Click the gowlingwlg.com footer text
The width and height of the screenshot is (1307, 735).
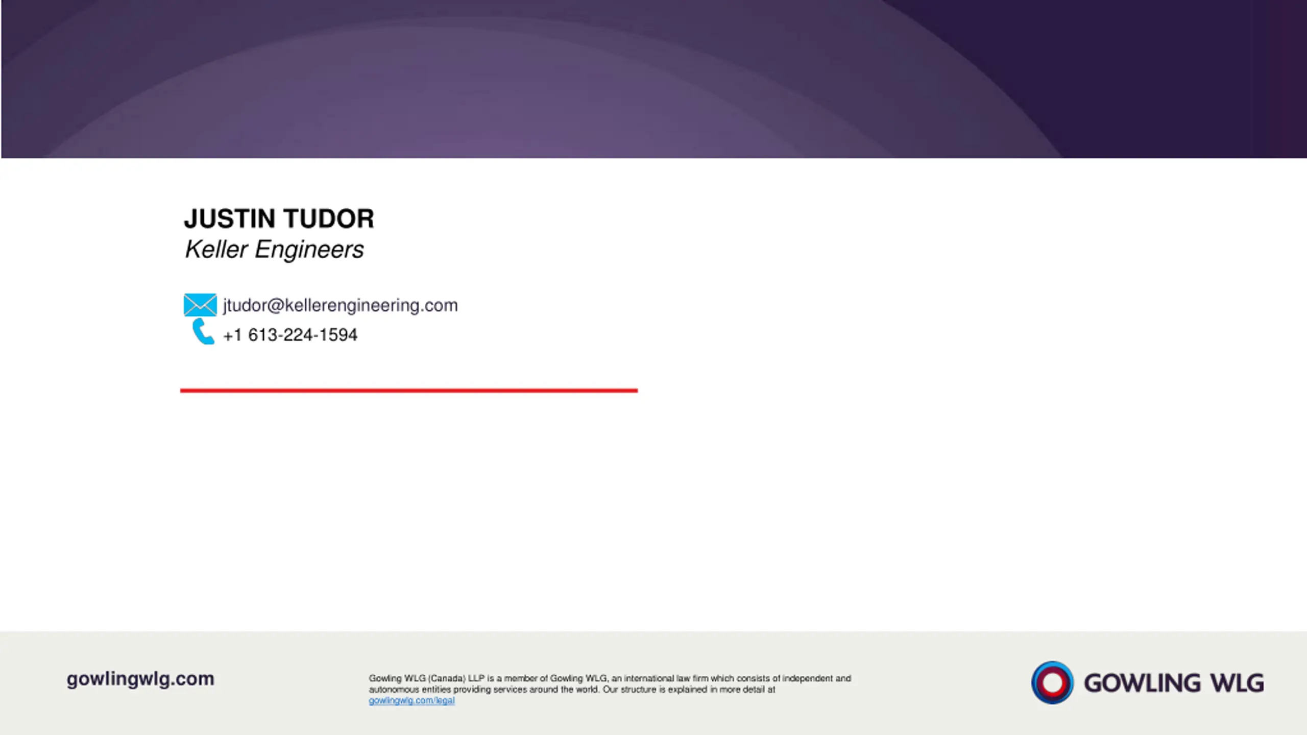coord(140,679)
